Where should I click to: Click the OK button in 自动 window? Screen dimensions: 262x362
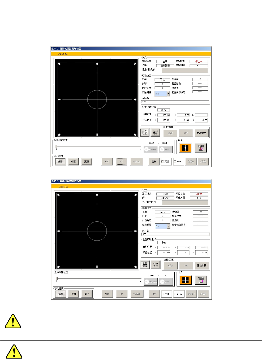[122, 162]
